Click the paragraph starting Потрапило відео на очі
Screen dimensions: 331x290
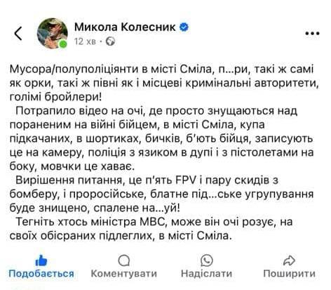coord(161,138)
